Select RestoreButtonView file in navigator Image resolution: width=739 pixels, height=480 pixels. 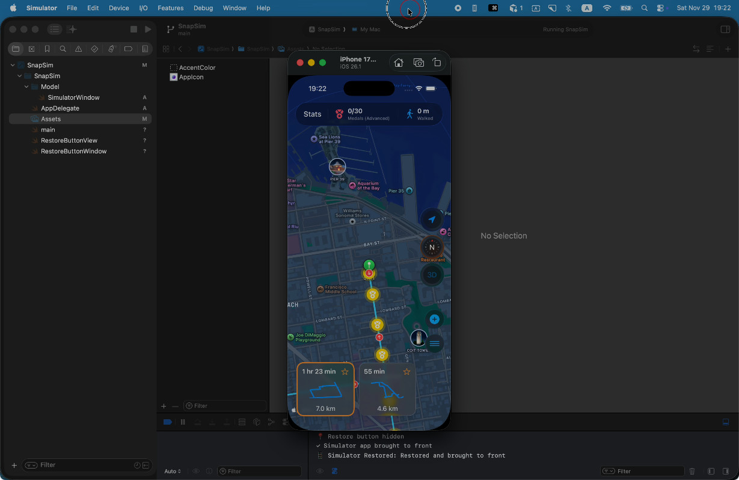[x=69, y=140]
